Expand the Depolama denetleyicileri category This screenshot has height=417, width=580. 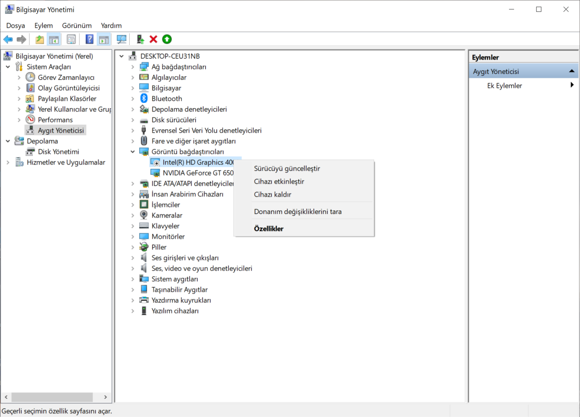(x=133, y=109)
